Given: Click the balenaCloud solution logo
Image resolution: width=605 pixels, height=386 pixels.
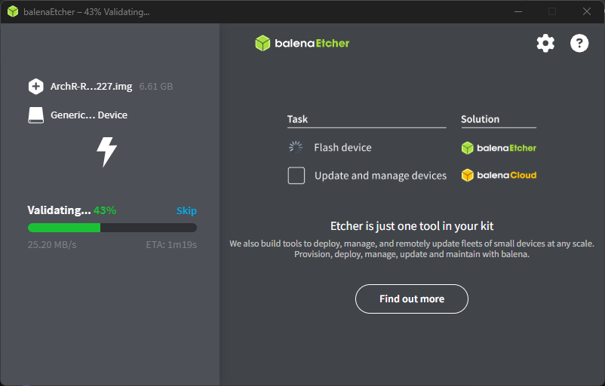Looking at the screenshot, I should (499, 176).
